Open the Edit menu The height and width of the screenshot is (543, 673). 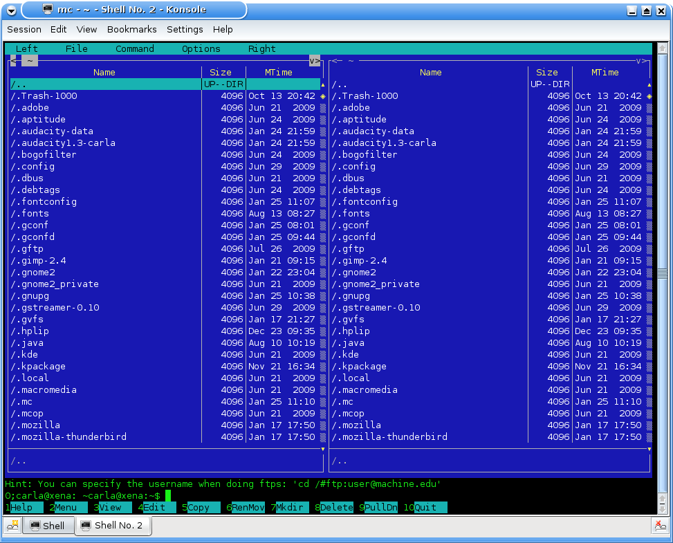pos(58,29)
